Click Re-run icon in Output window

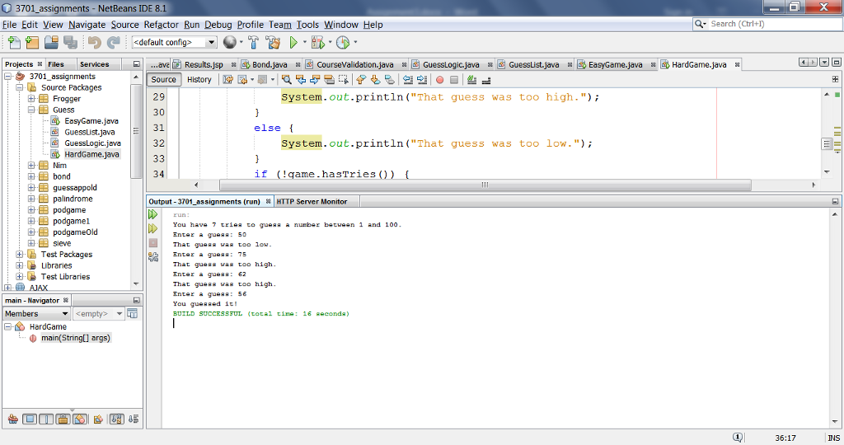[x=152, y=215]
